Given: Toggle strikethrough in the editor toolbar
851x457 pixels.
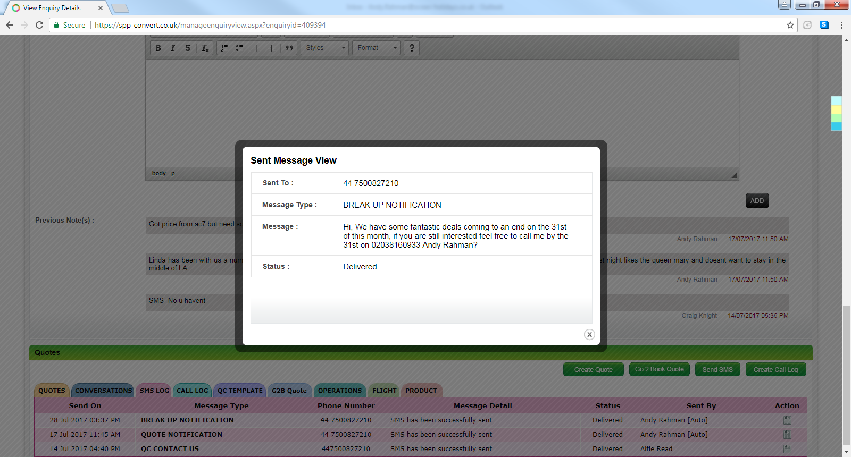Looking at the screenshot, I should pos(188,48).
